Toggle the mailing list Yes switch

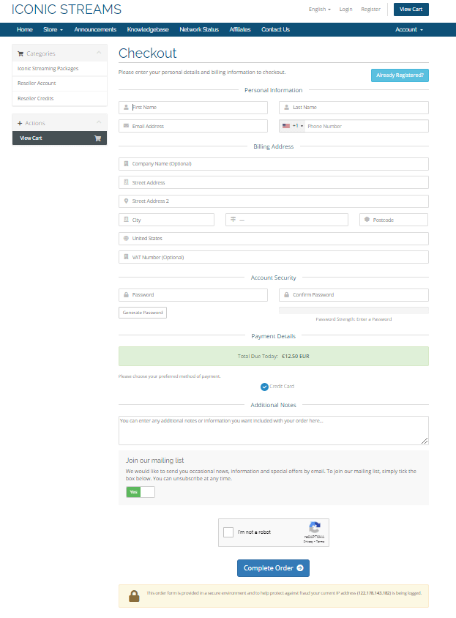click(x=140, y=492)
